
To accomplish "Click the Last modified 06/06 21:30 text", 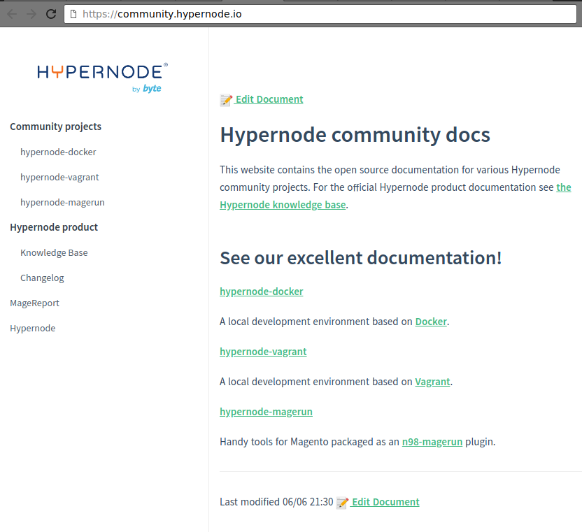I will (276, 502).
